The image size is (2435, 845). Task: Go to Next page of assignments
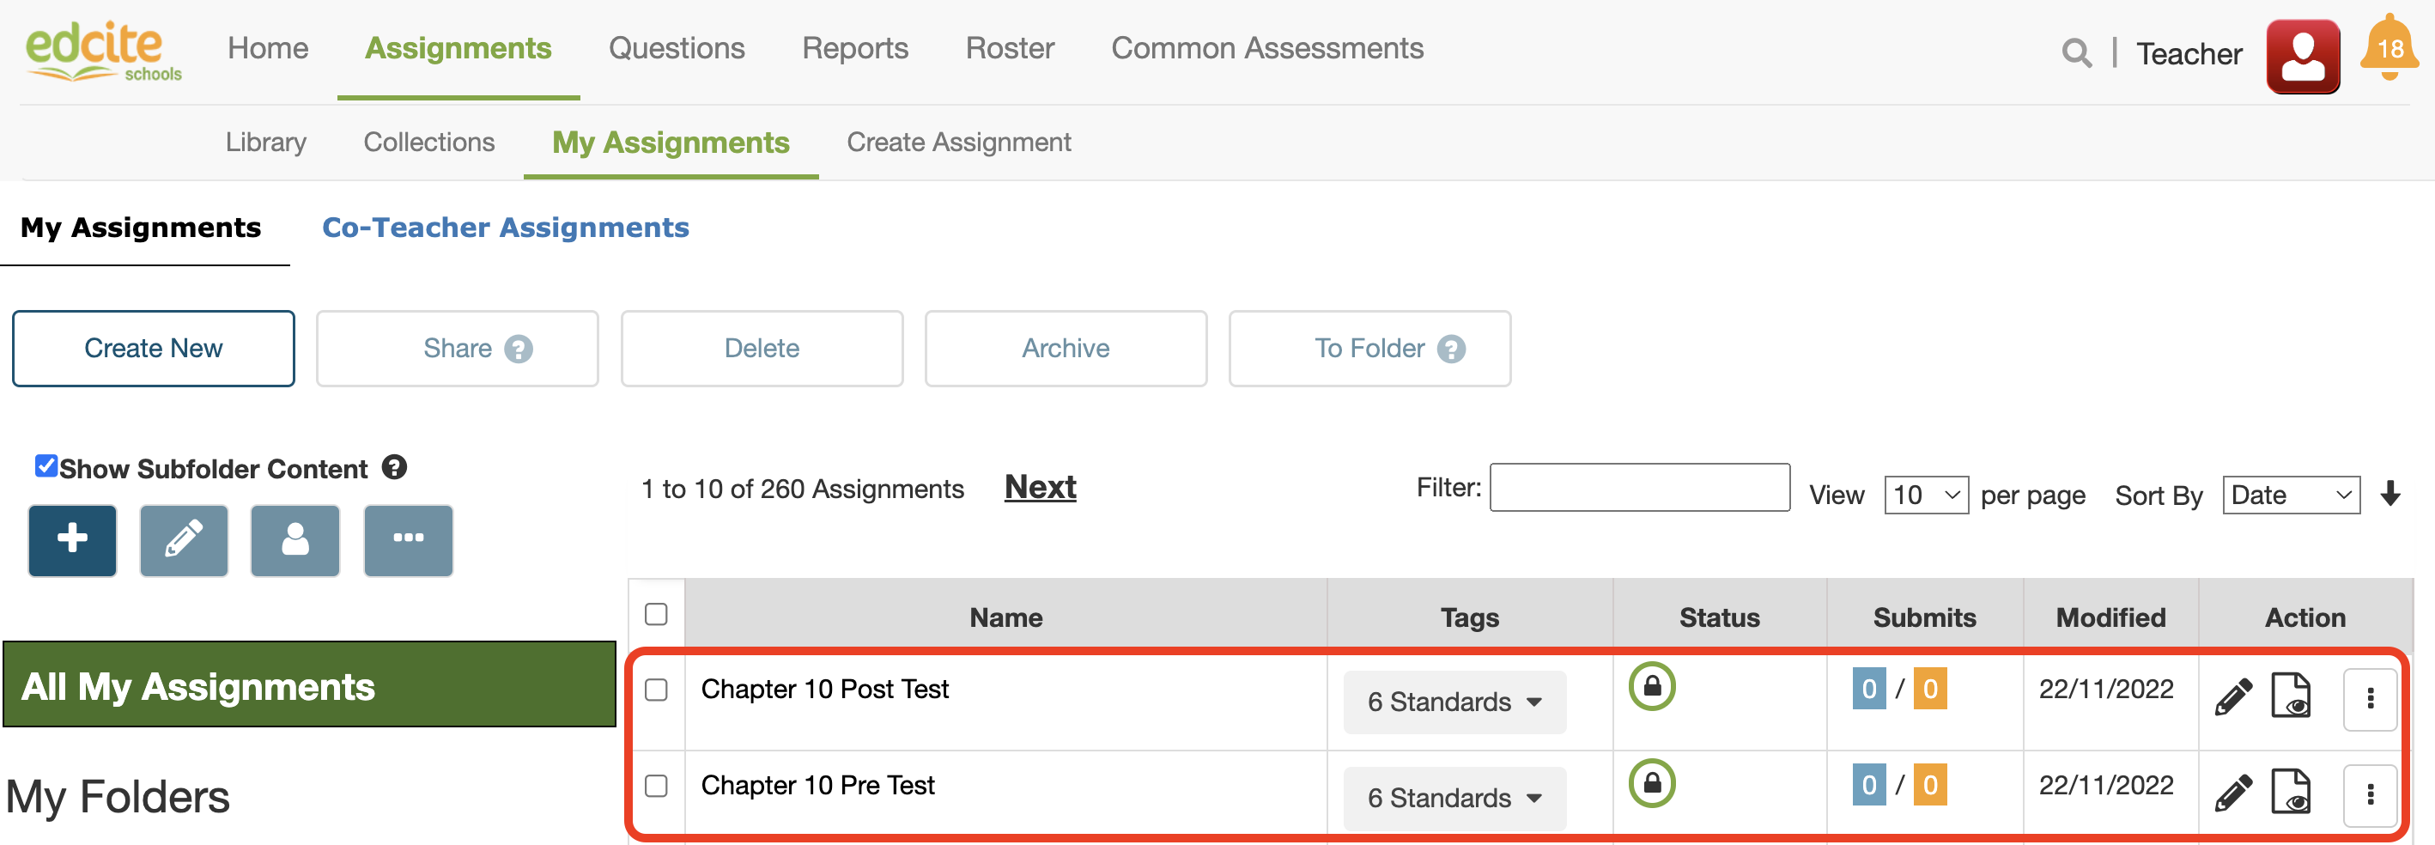click(1040, 488)
